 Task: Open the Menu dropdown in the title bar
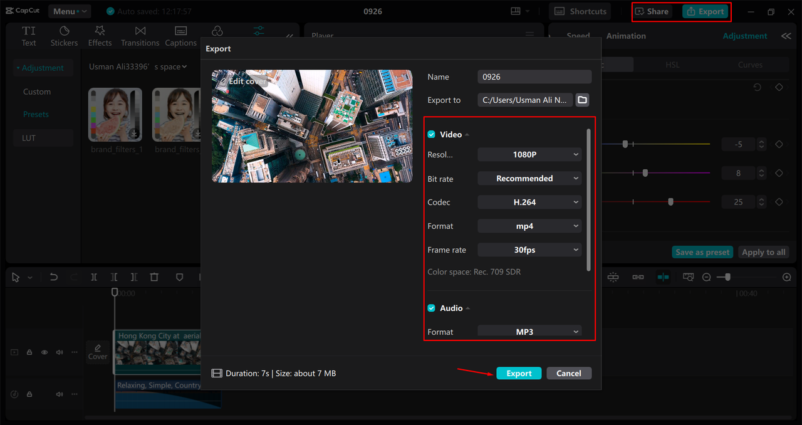coord(69,11)
